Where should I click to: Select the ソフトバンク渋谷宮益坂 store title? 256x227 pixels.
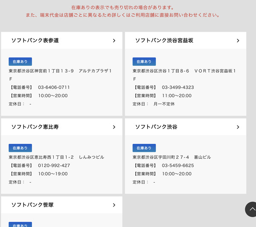pos(164,41)
